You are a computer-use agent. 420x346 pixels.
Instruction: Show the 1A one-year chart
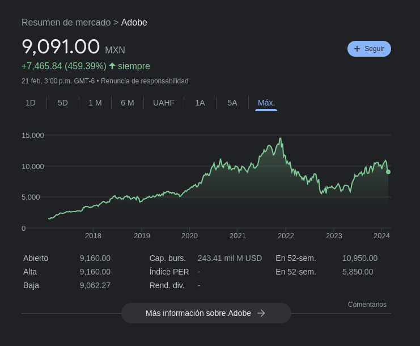pos(200,103)
